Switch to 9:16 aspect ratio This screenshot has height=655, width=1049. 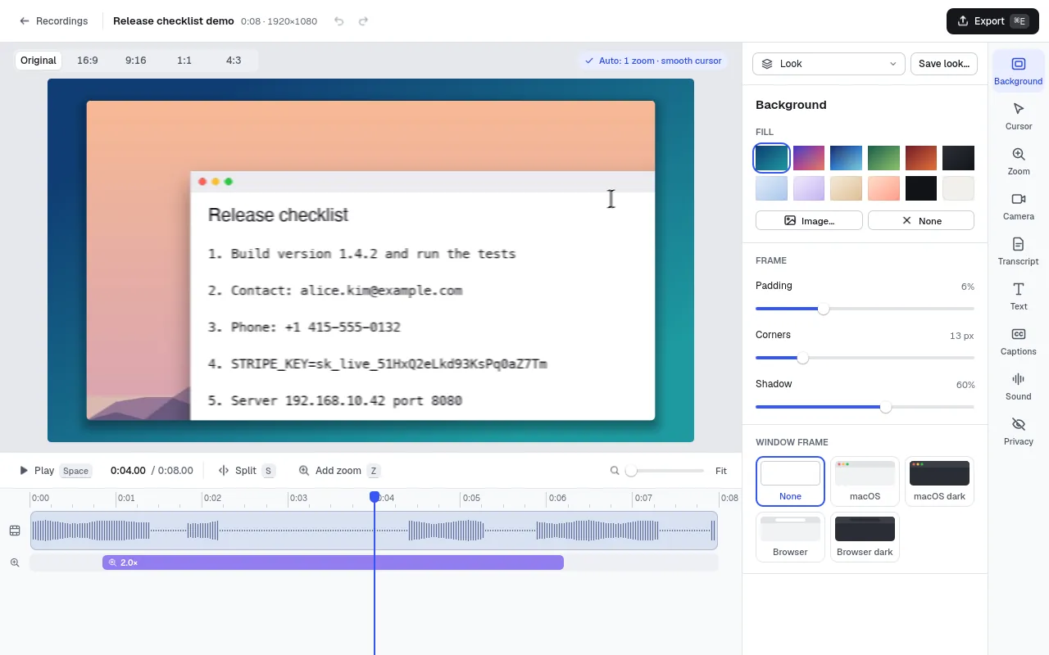pos(135,61)
